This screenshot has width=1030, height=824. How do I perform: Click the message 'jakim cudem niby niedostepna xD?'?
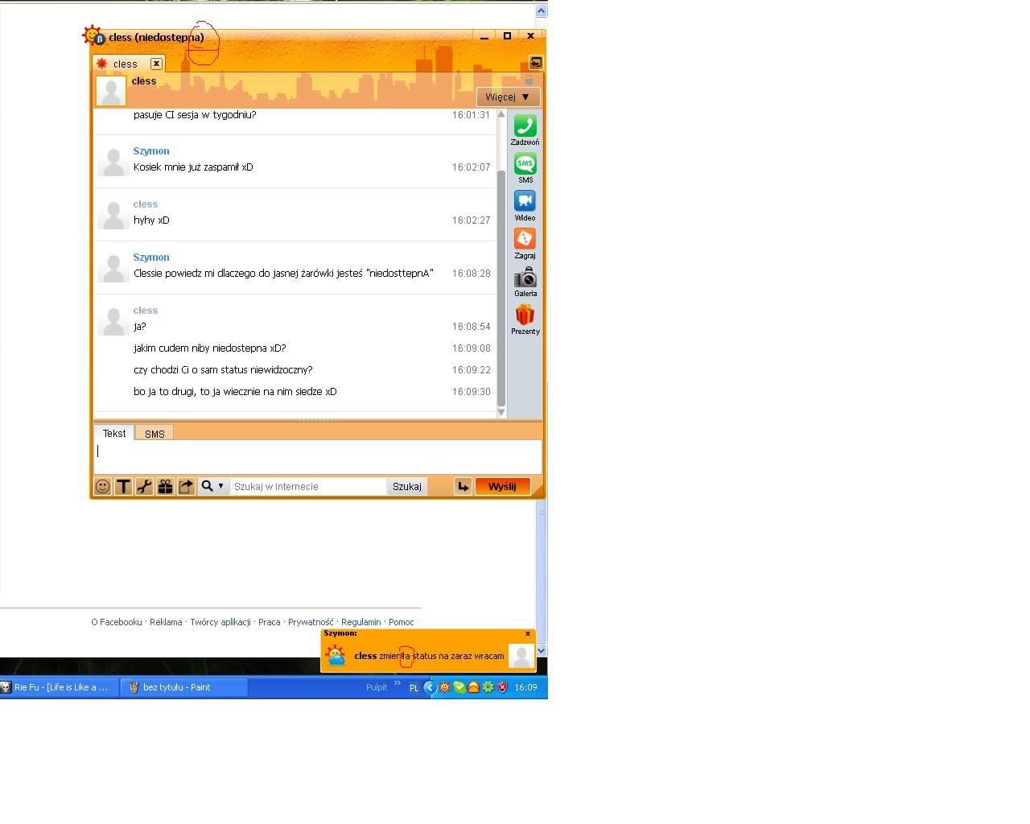[210, 348]
